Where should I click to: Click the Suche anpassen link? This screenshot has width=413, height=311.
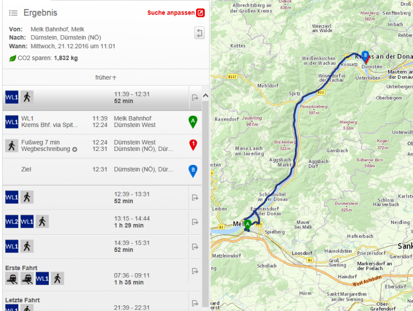click(x=171, y=13)
